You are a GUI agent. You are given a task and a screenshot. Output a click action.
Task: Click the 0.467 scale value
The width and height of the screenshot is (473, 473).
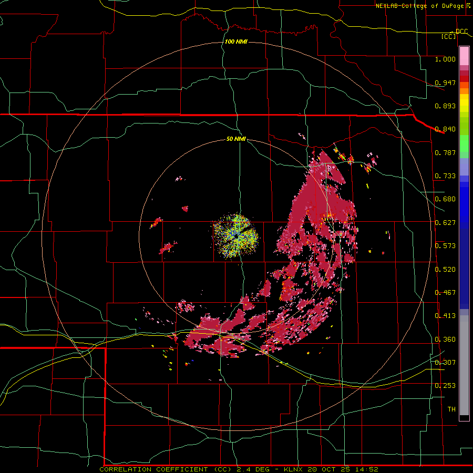(x=445, y=293)
